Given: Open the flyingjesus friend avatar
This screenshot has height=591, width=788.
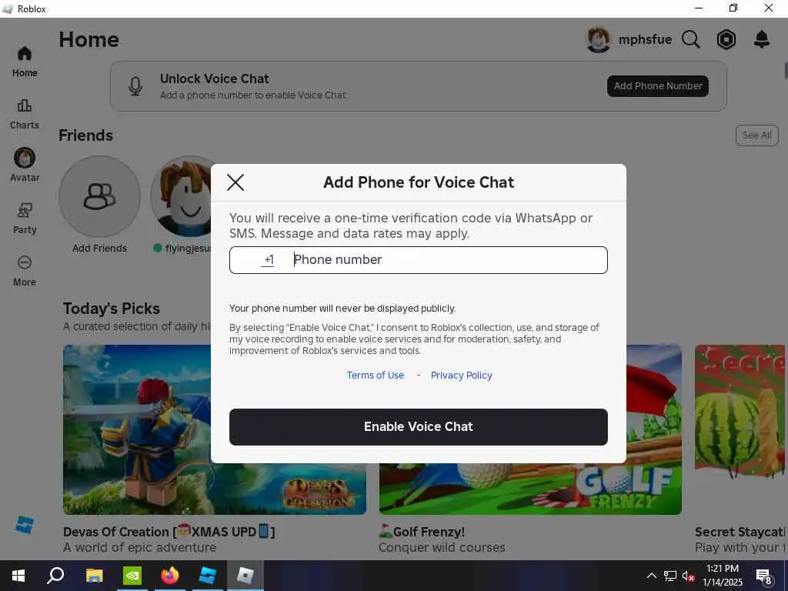Looking at the screenshot, I should tap(181, 196).
